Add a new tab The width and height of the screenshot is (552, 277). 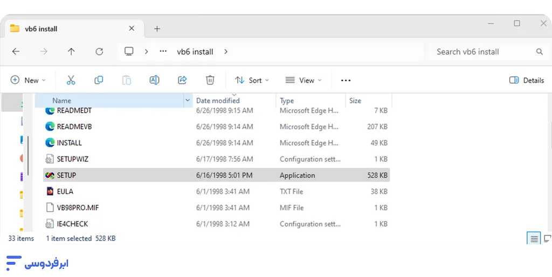(x=157, y=29)
